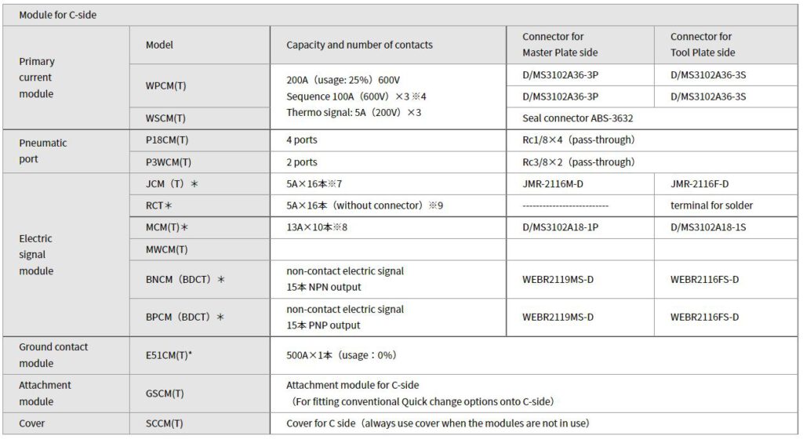This screenshot has width=803, height=439.
Task: Select the WSCM(T) model cell
Action: click(200, 118)
